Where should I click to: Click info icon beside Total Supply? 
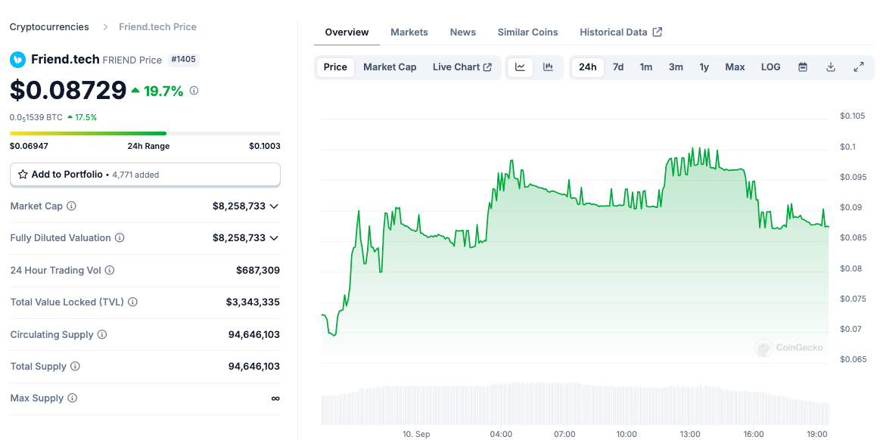(x=75, y=366)
